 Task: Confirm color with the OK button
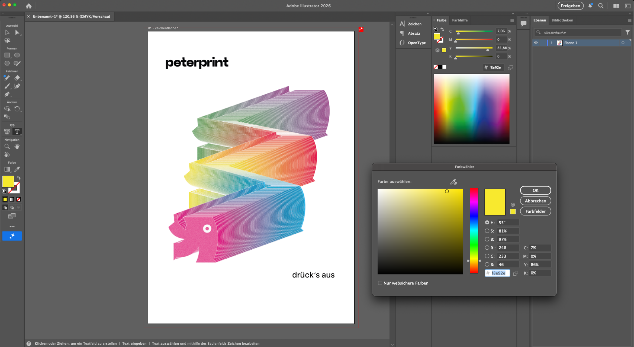tap(535, 190)
